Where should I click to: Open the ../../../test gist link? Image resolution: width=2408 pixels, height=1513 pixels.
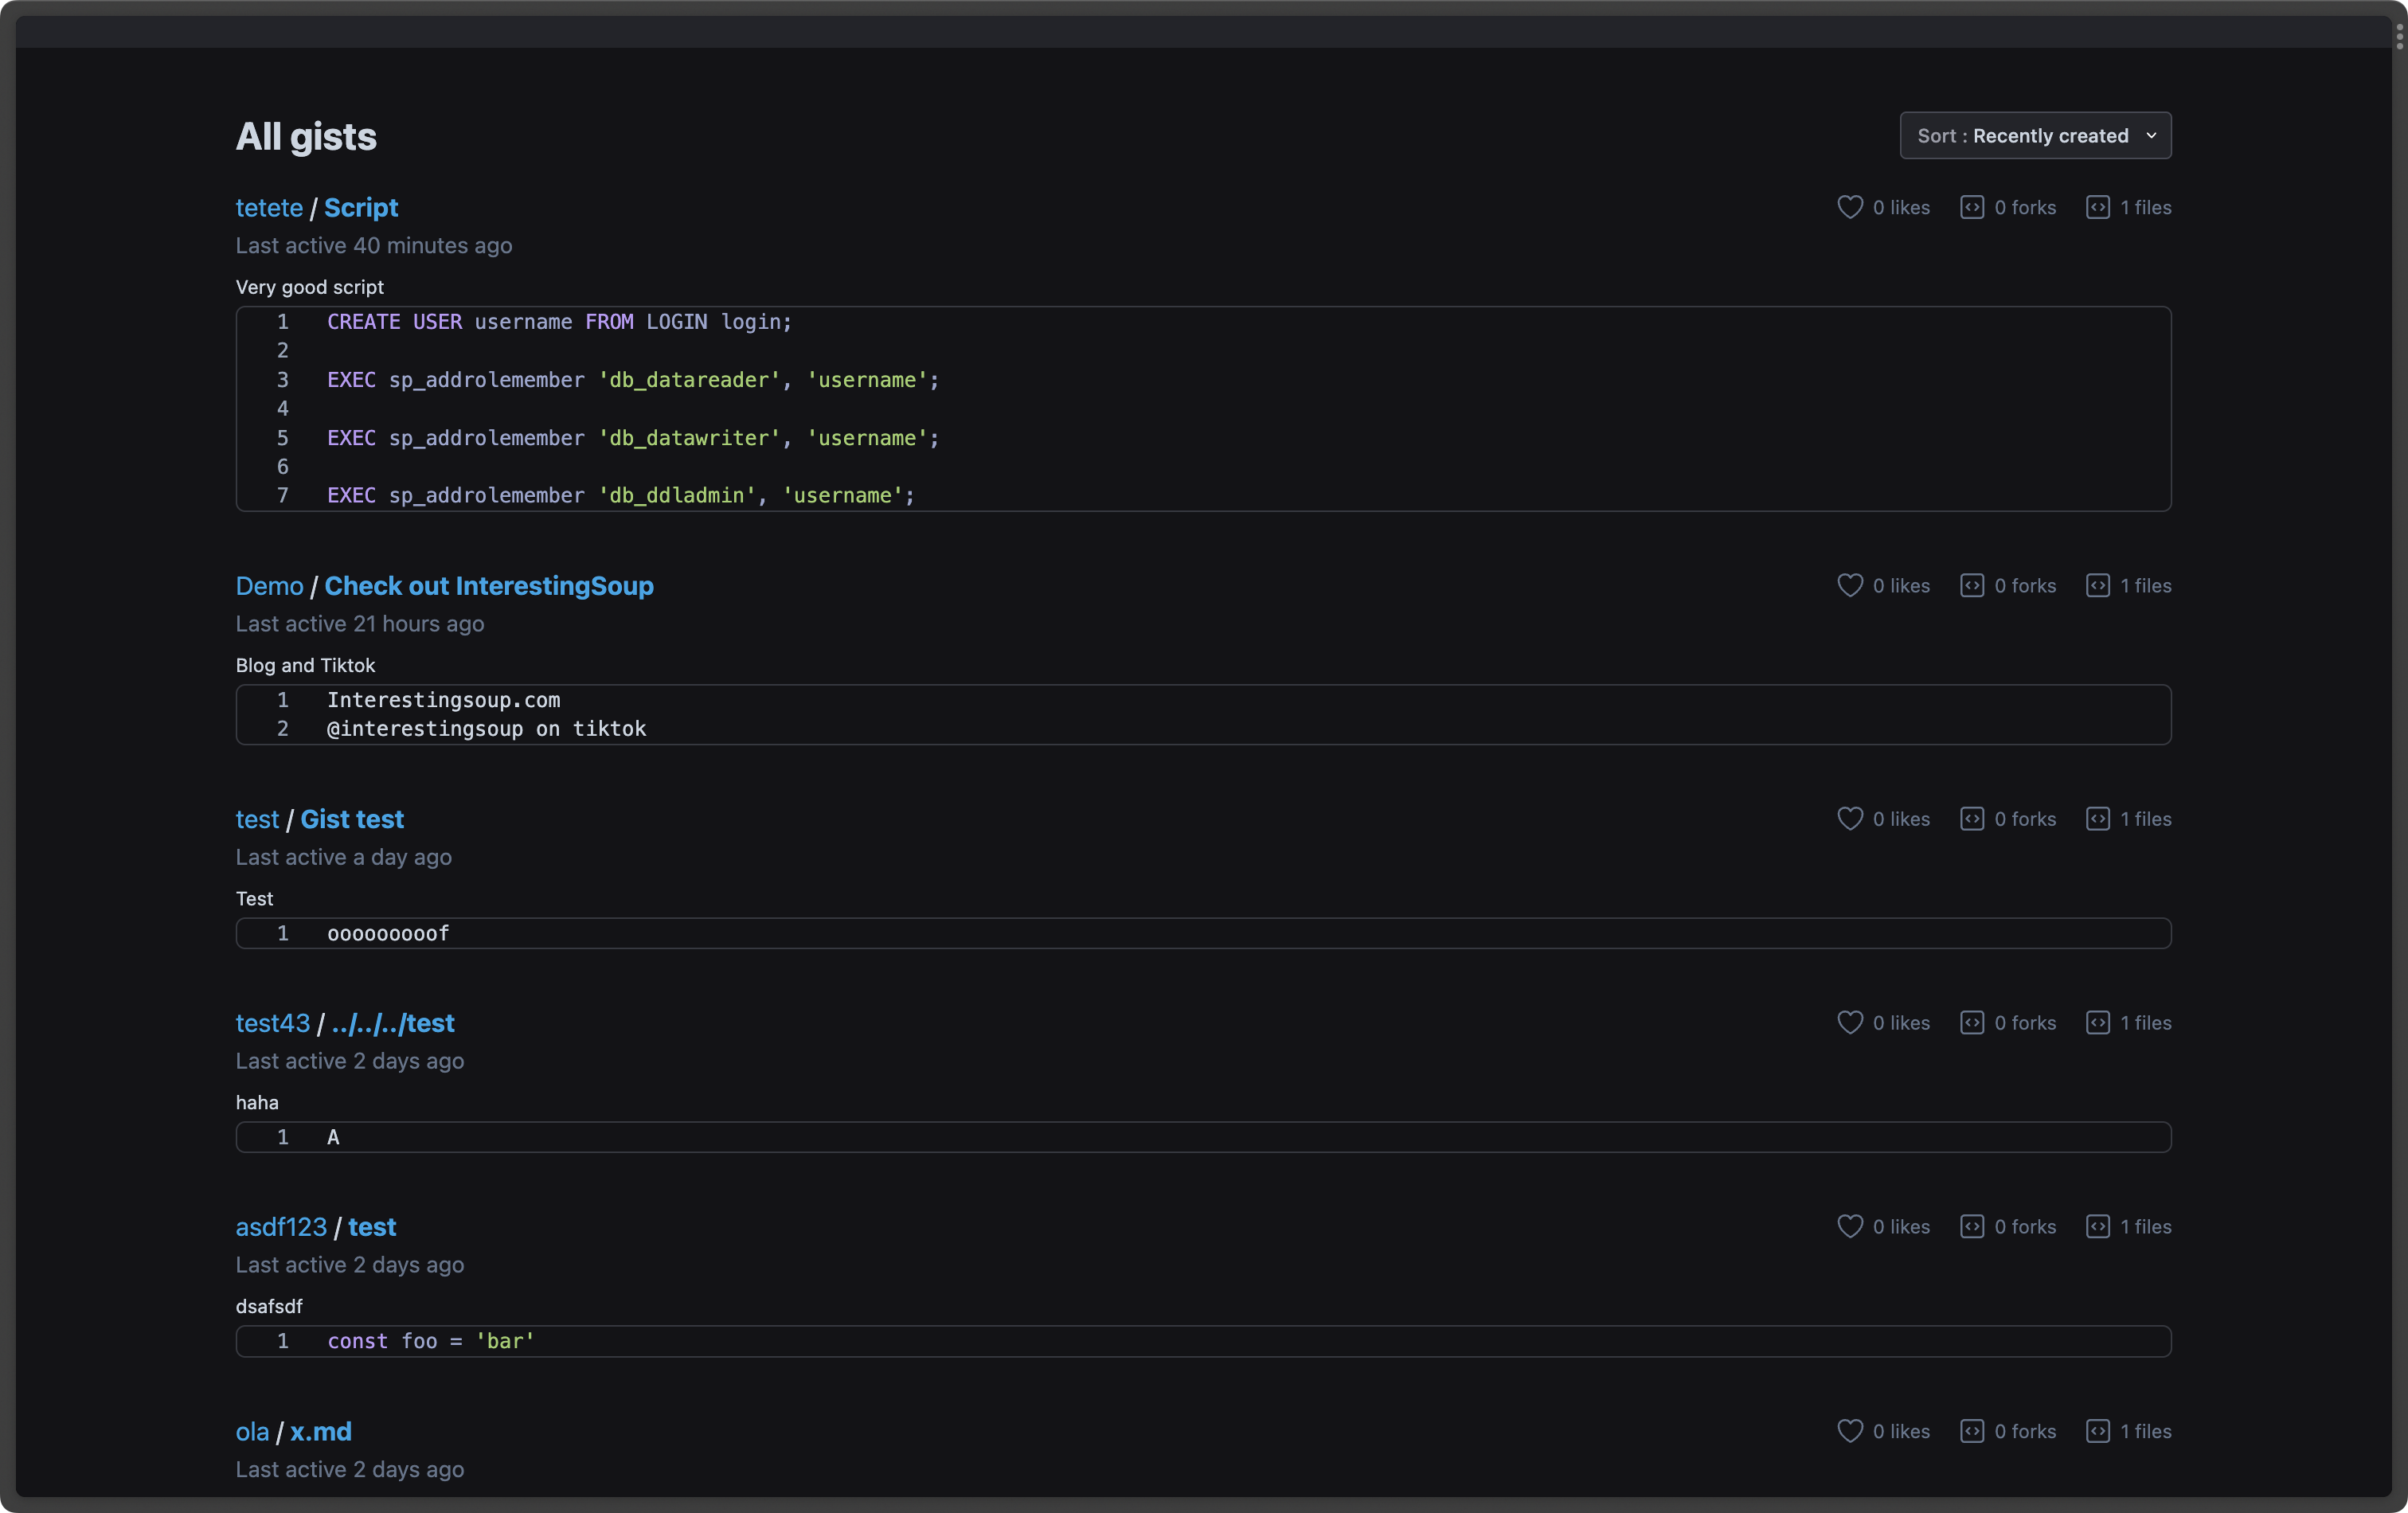pyautogui.click(x=392, y=1022)
